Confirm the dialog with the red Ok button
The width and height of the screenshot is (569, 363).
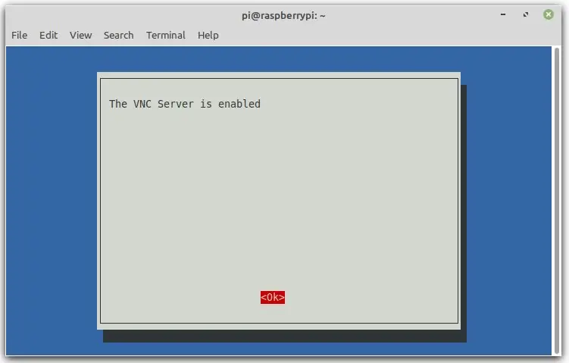click(x=273, y=297)
